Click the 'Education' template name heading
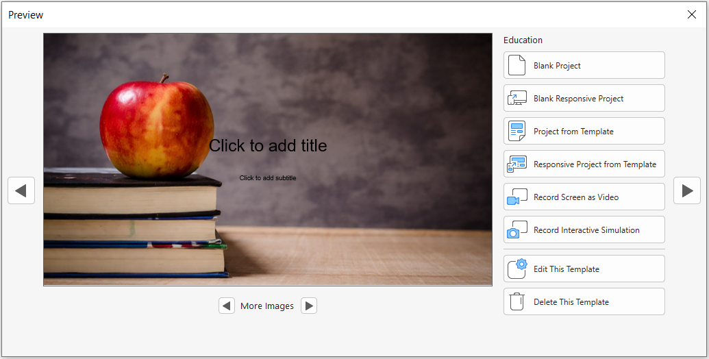709x359 pixels. tap(523, 40)
